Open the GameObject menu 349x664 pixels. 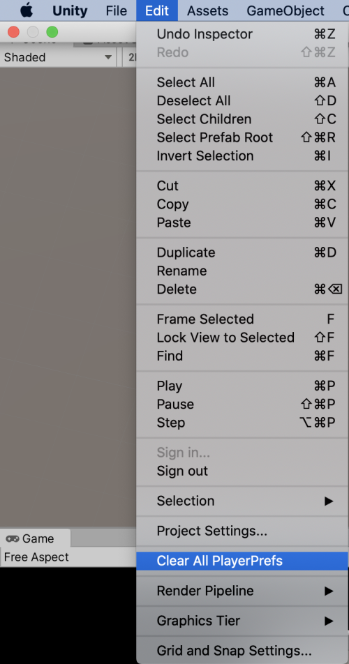(285, 10)
